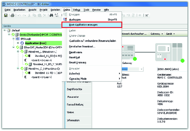The image size is (190, 131).
Task: Click the Paste clipboard toolbar icon
Action: (x=39, y=15)
